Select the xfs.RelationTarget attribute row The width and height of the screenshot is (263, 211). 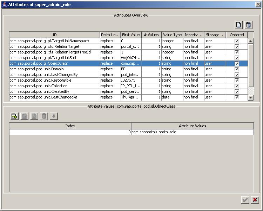tap(54, 46)
